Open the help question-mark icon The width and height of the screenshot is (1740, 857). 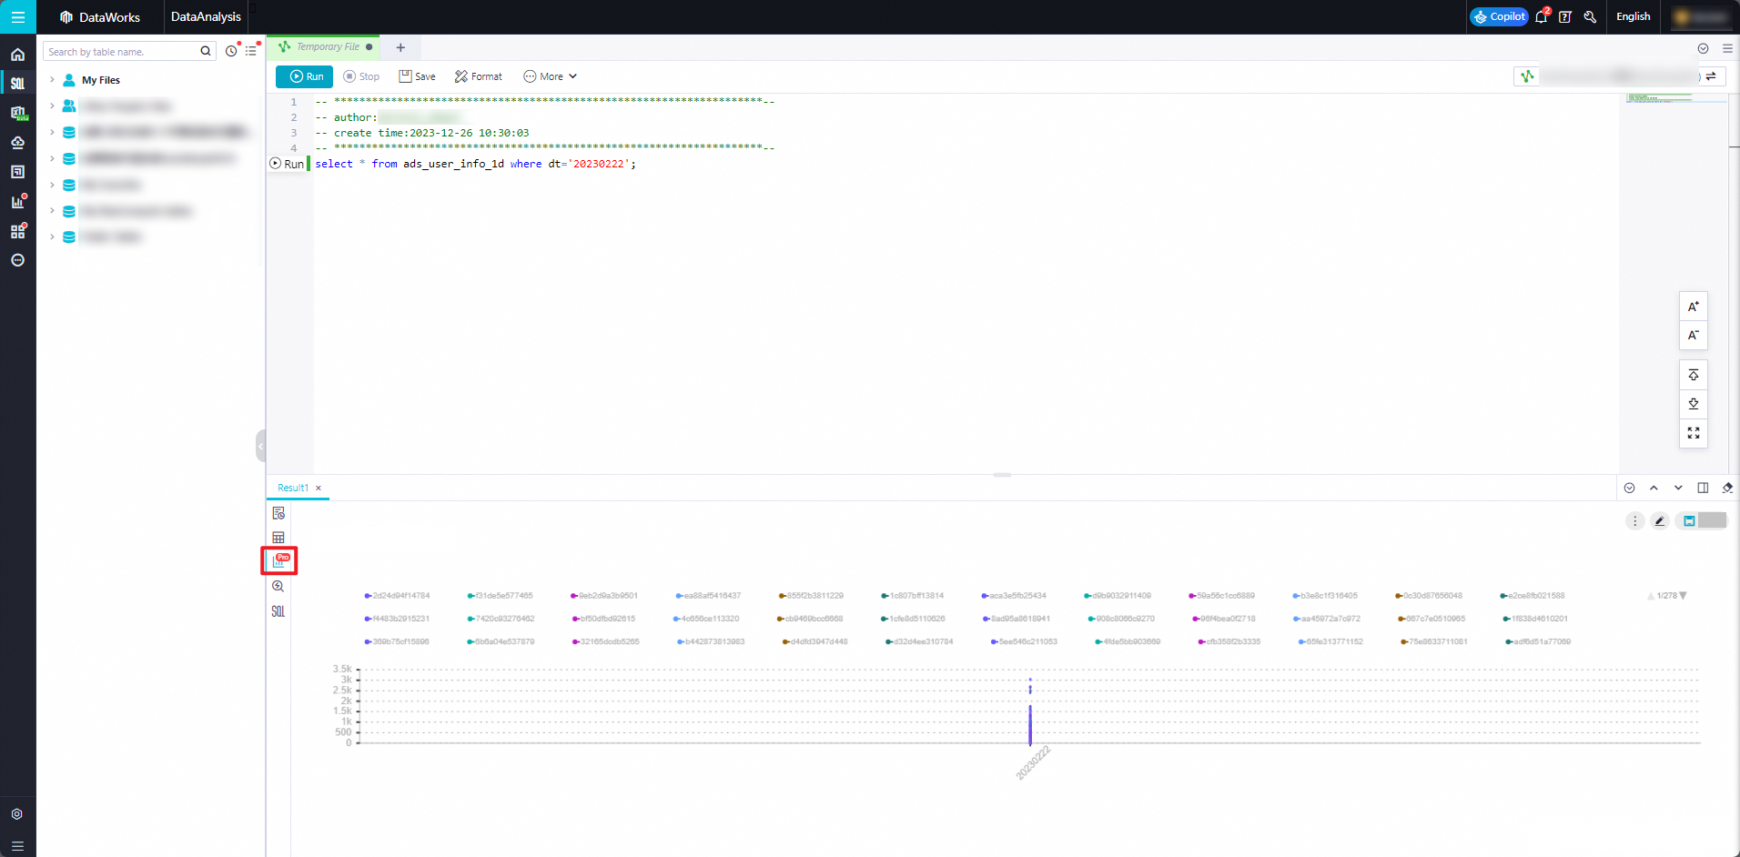pos(1565,16)
